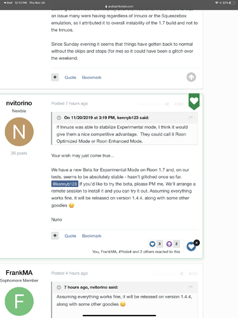Toggle multiquote plus on nvitorino's post
238x318 pixels.
[x=55, y=235]
